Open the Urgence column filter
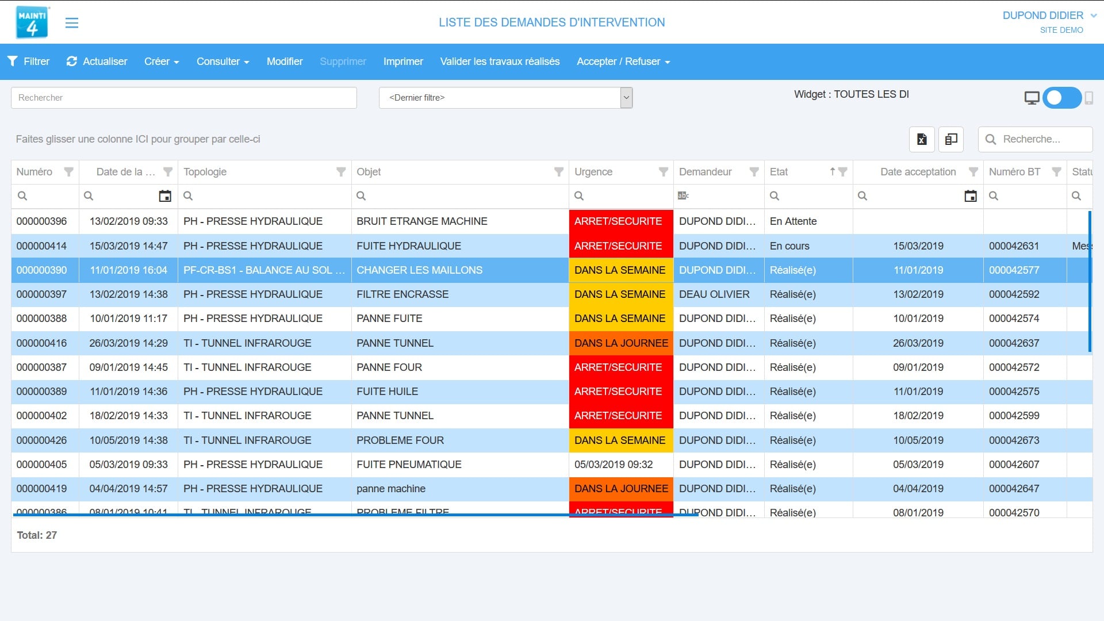The width and height of the screenshot is (1104, 621). [663, 172]
